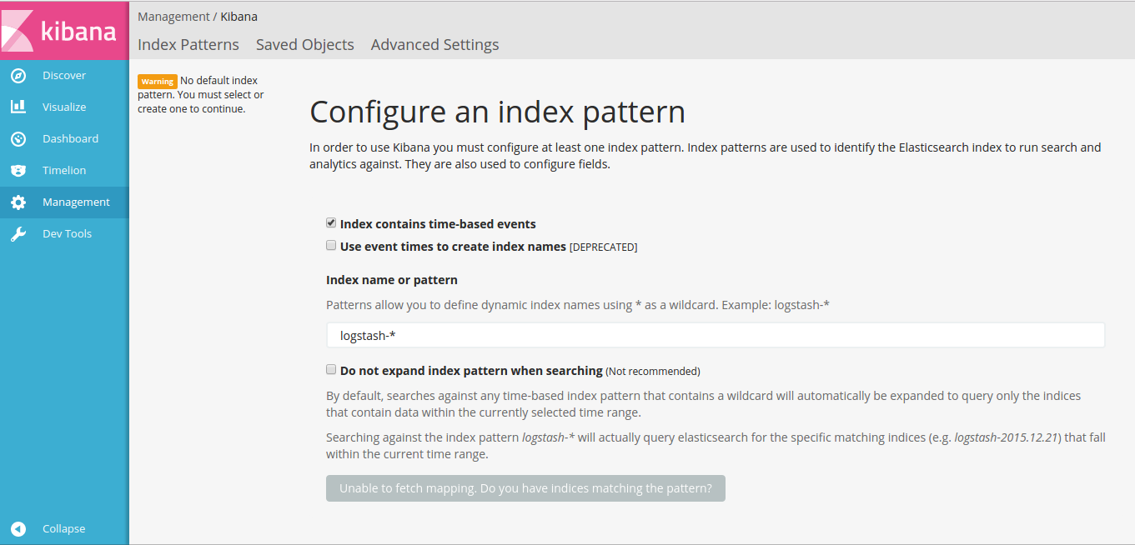
Task: Click the orange Warning badge
Action: click(157, 82)
